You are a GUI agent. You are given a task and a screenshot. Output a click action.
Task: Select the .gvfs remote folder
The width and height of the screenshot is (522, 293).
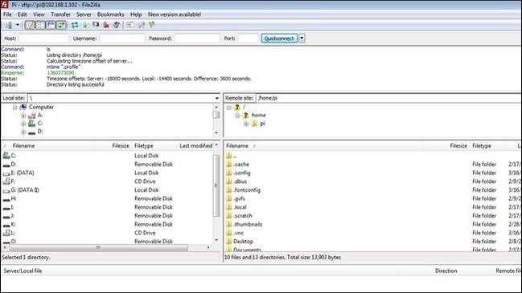pos(373,198)
